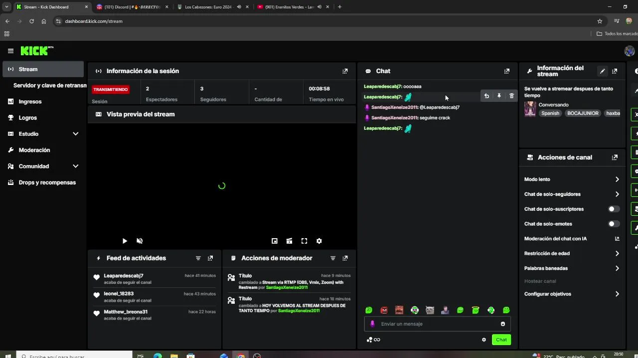Edit stream information with pencil icon
Screen dimensions: 638x358
[603, 71]
